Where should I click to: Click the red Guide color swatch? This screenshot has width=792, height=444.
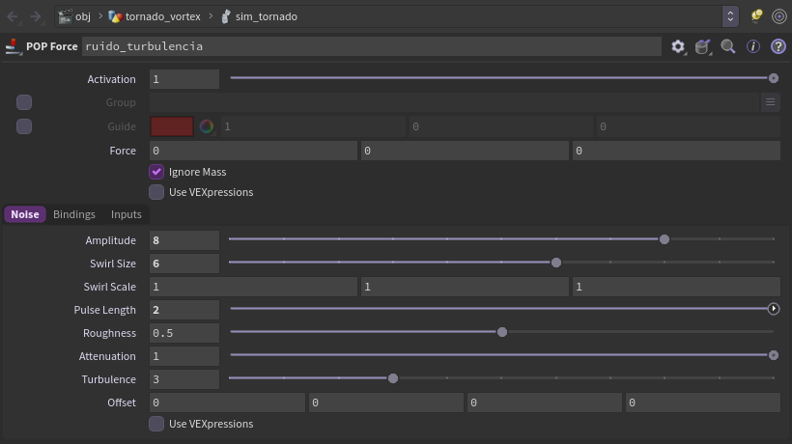pyautogui.click(x=172, y=126)
